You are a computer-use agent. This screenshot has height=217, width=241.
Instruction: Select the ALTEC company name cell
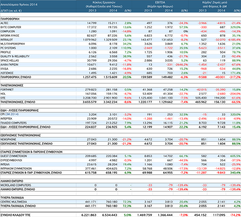tap(4, 23)
